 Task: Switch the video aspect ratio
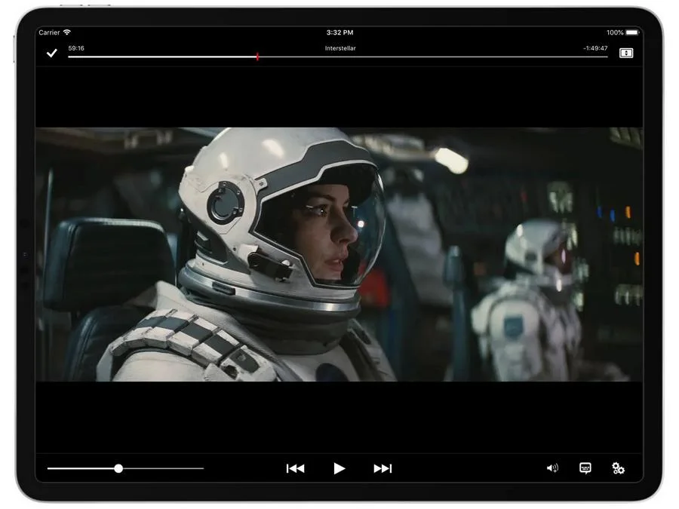tap(625, 53)
